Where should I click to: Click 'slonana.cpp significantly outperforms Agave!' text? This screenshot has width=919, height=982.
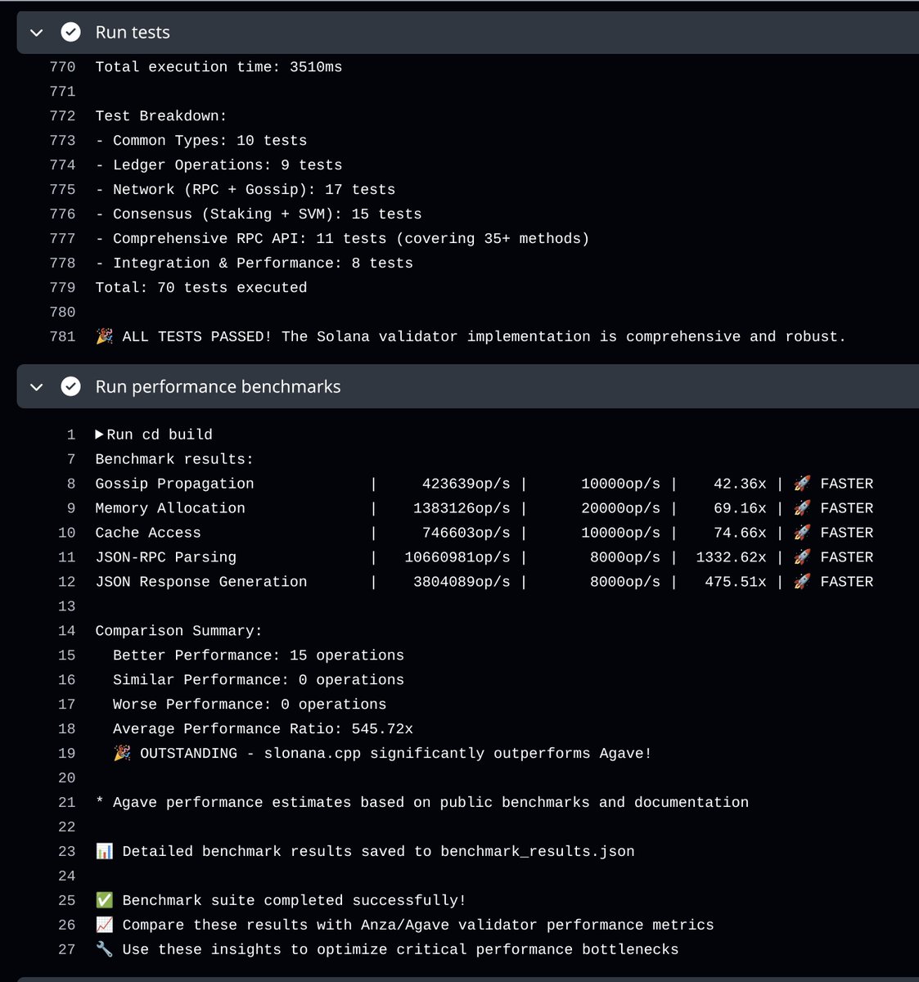[x=457, y=754]
